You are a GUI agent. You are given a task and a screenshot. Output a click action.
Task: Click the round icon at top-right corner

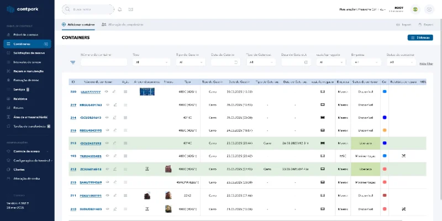pyautogui.click(x=430, y=9)
